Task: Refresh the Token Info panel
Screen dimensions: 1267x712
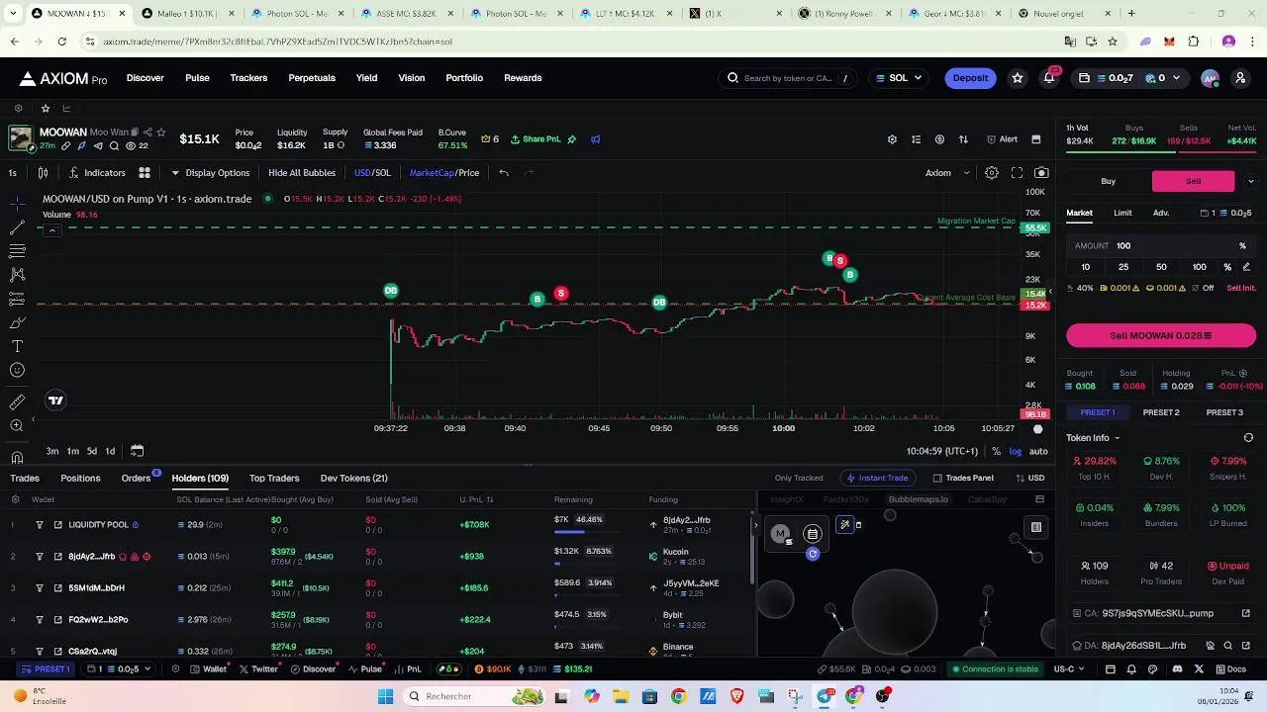Action: tap(1248, 438)
